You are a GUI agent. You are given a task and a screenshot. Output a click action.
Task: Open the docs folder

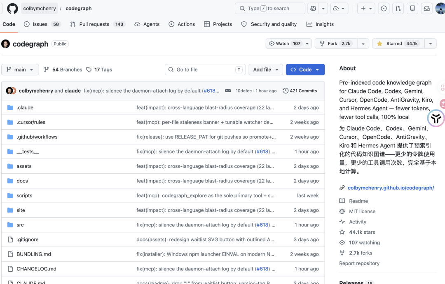click(x=22, y=181)
